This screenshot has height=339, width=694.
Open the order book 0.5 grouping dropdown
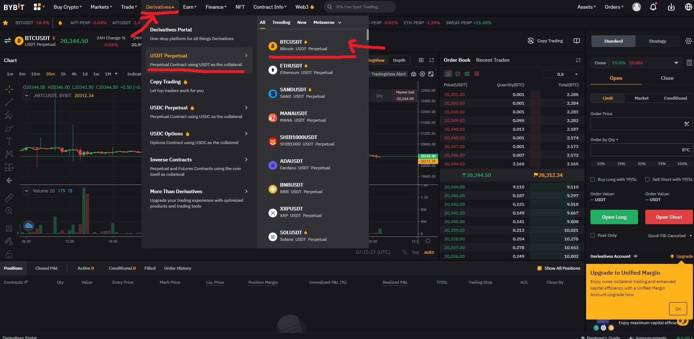(561, 74)
